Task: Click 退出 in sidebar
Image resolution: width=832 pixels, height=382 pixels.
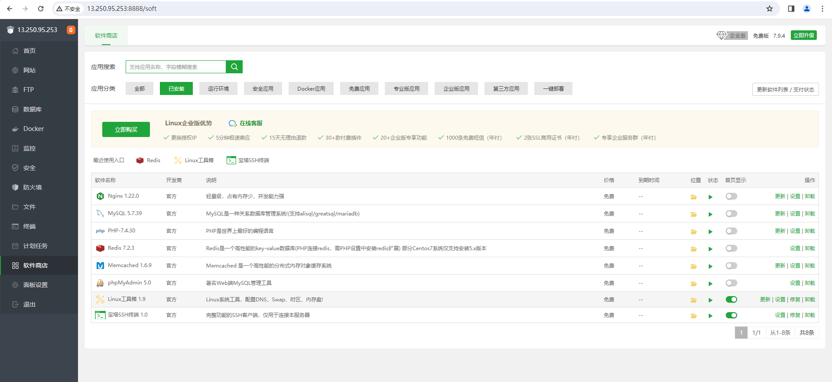Action: point(39,304)
